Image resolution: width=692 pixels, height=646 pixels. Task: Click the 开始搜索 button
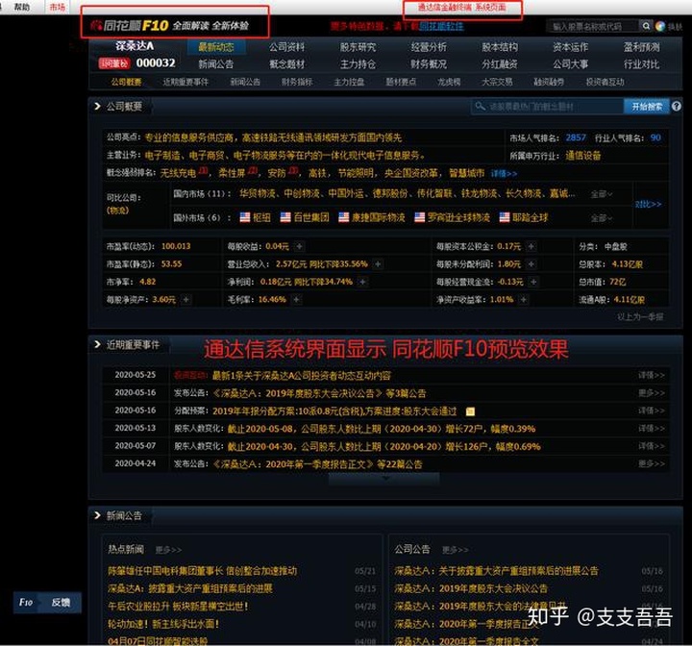click(x=647, y=107)
